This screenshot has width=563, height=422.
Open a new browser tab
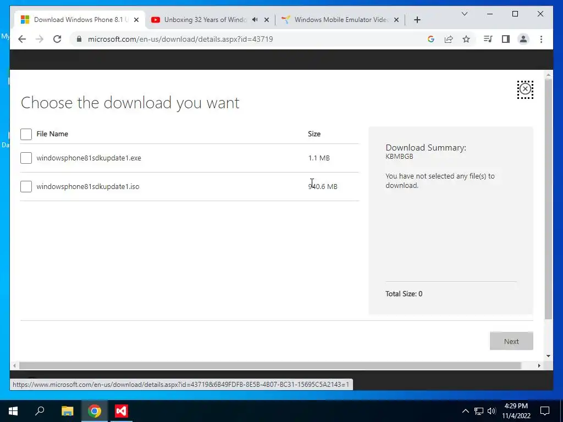[417, 20]
